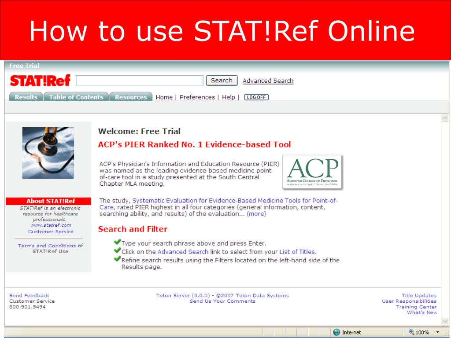Click the (more) link
This screenshot has height=338, width=451.
click(256, 214)
